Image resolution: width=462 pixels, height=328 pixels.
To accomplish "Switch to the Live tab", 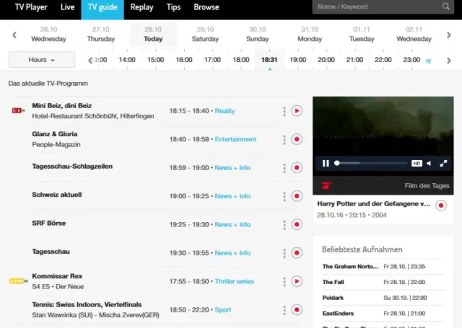I will [x=67, y=7].
